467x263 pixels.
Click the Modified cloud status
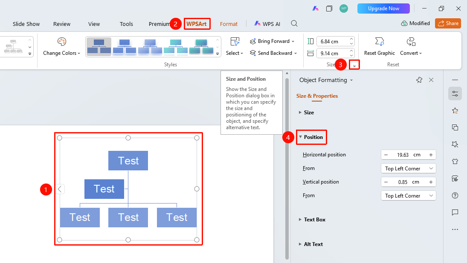(415, 23)
